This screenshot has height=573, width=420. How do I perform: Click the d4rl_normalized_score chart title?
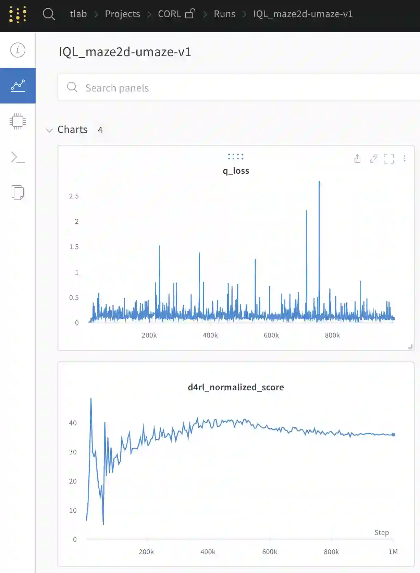(236, 387)
